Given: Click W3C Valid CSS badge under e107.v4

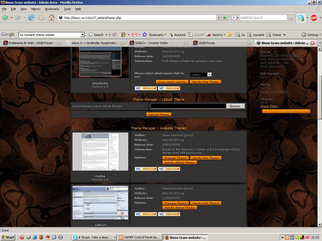Looking at the screenshot, I should [169, 214].
